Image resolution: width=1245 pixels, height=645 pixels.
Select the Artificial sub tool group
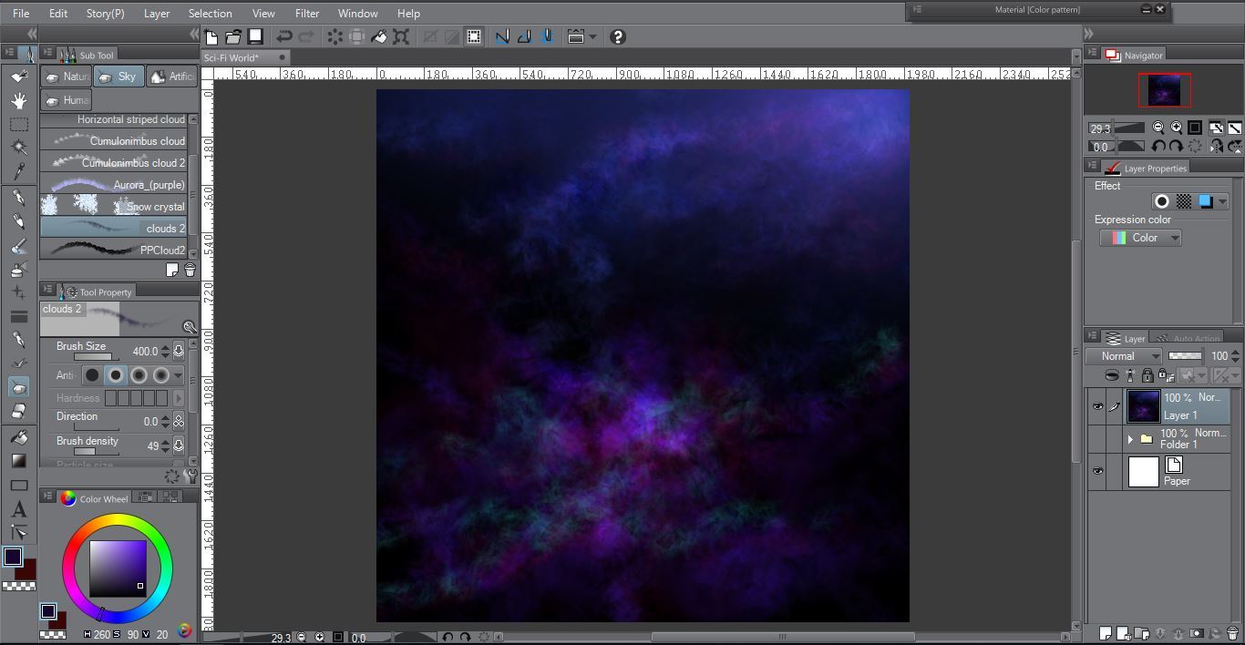[x=170, y=77]
